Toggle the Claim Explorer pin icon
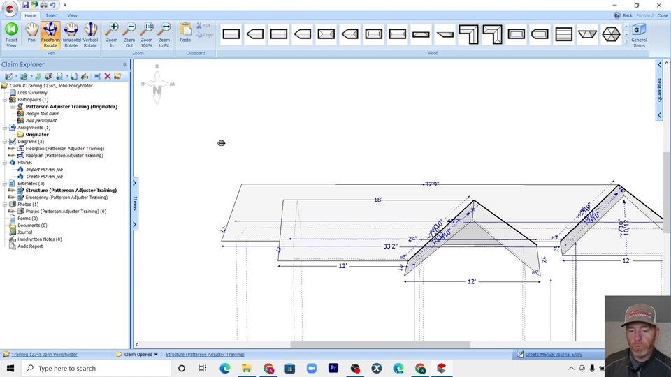Viewport: 671px width, 377px height. (x=124, y=64)
